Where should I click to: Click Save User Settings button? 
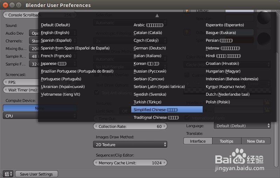tap(36, 174)
